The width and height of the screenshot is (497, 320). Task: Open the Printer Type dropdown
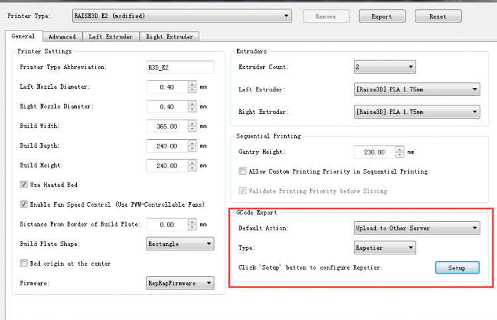[x=182, y=16]
